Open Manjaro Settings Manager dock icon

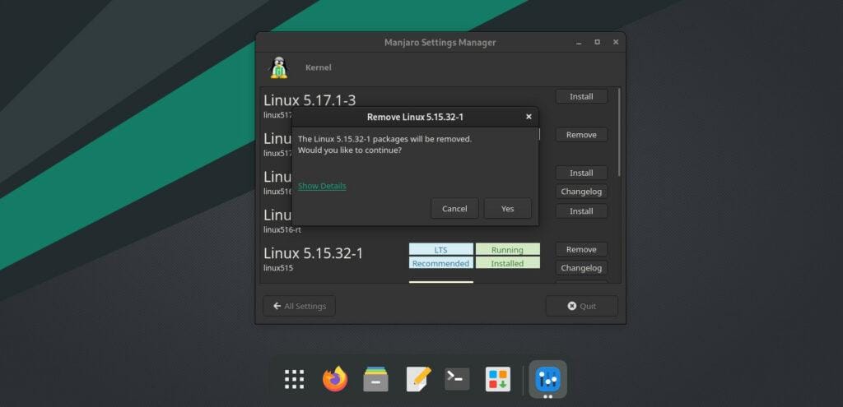click(x=547, y=379)
